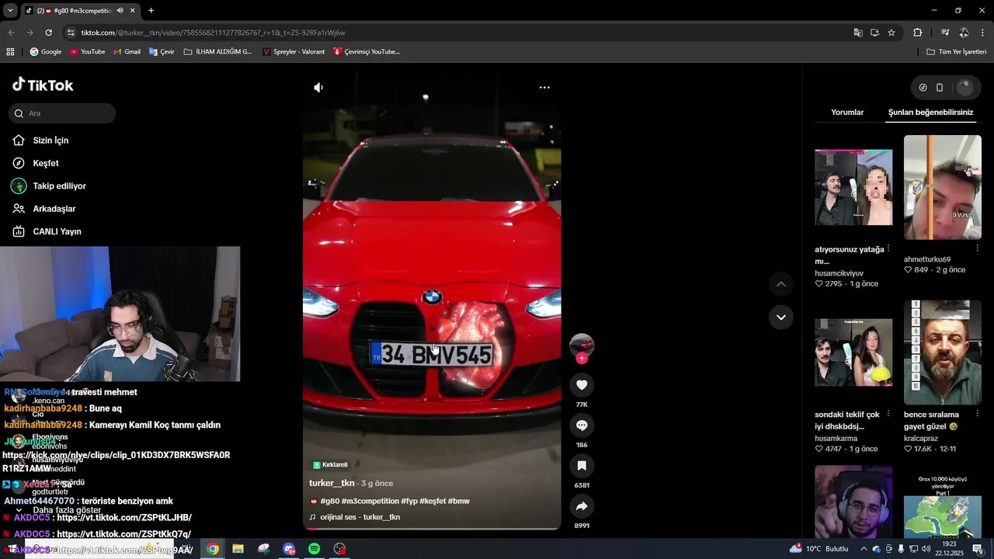Image resolution: width=994 pixels, height=559 pixels.
Task: Go back in browser history
Action: pos(11,33)
